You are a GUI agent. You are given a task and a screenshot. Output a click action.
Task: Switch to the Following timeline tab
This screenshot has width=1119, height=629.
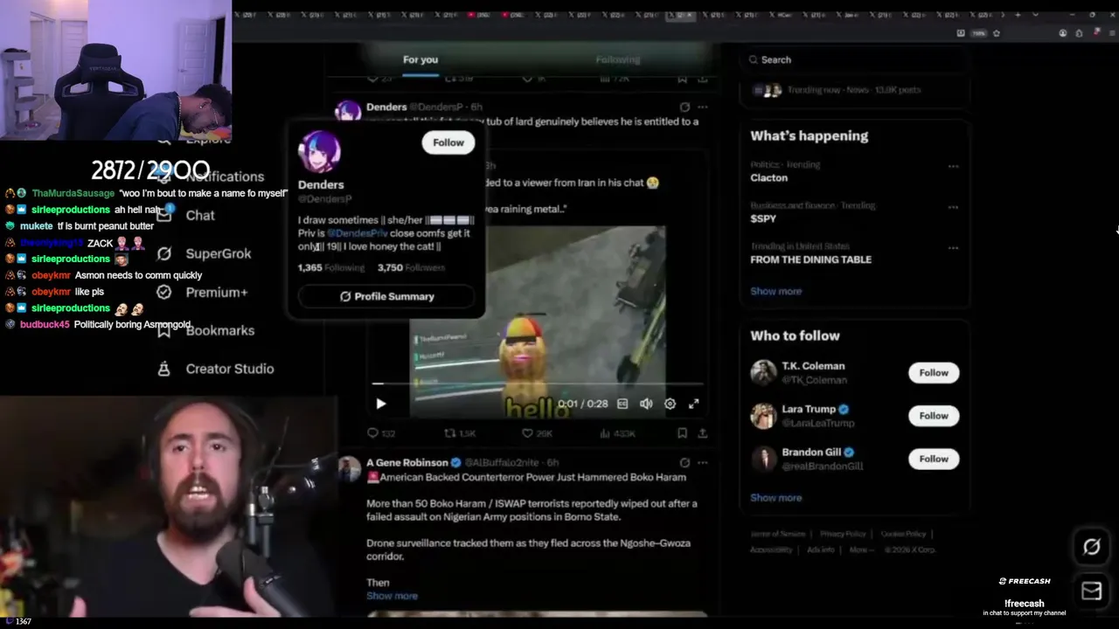pyautogui.click(x=618, y=59)
